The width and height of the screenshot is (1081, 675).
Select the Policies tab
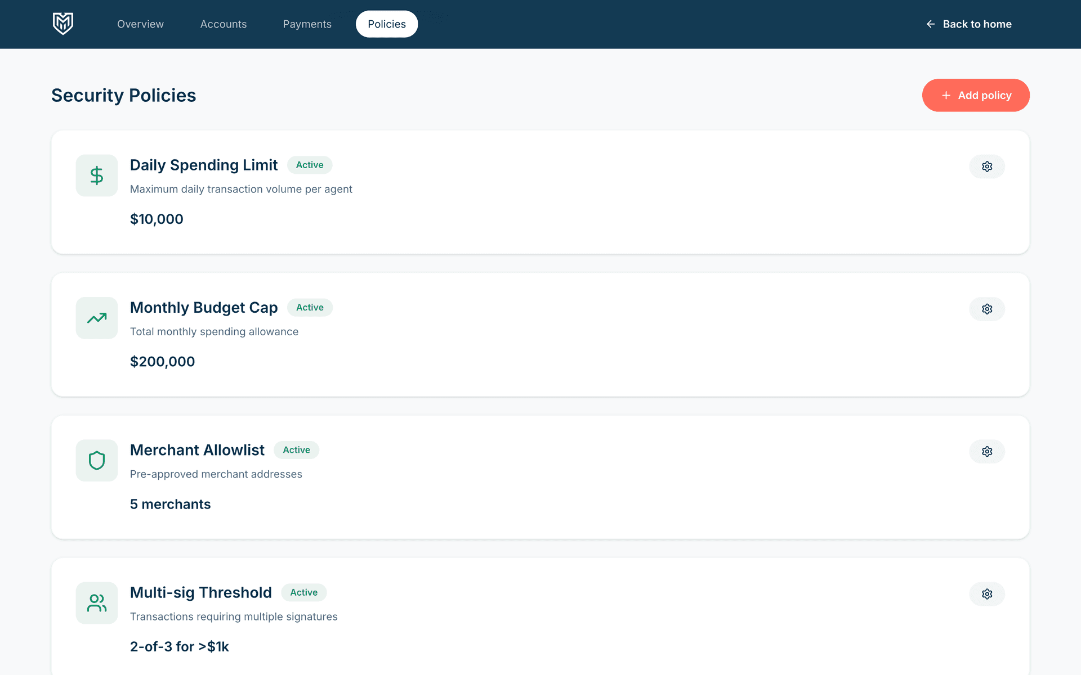tap(387, 24)
